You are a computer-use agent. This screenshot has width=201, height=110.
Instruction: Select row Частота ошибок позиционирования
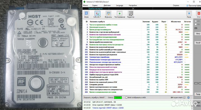pos(138,37)
